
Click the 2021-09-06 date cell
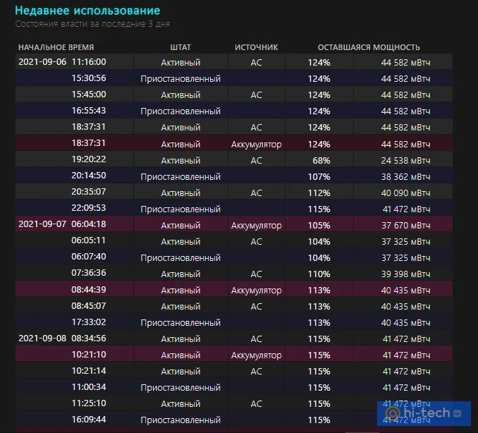[42, 62]
